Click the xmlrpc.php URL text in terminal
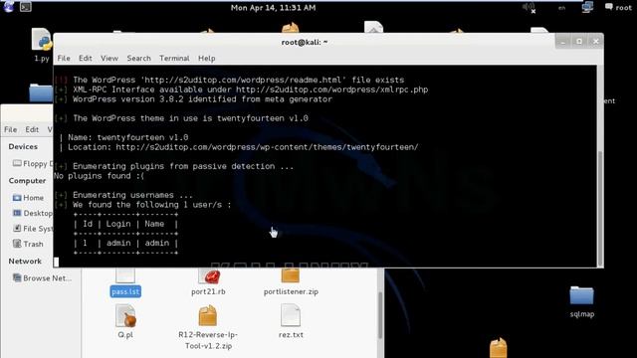The image size is (637, 358). click(x=331, y=89)
